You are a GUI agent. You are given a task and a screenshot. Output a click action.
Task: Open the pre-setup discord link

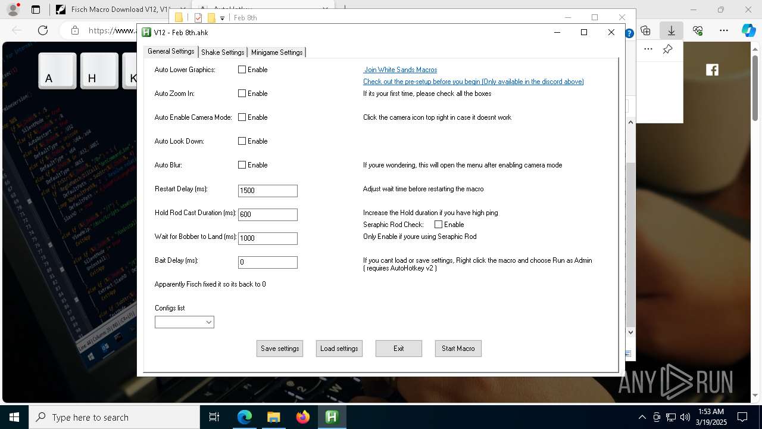473,82
